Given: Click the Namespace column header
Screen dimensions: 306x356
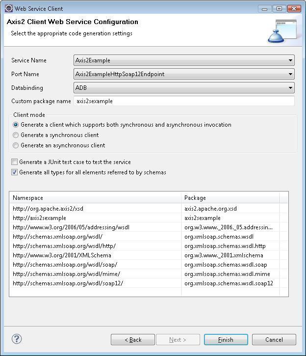Looking at the screenshot, I should pyautogui.click(x=96, y=198).
